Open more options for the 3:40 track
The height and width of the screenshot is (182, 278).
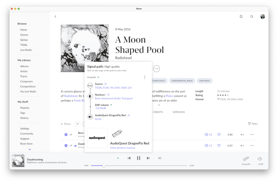pyautogui.click(x=252, y=134)
